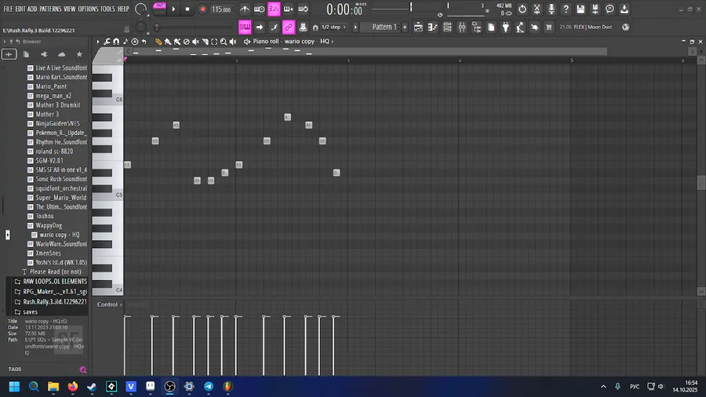Disable typing keyboard to piano
Image resolution: width=706 pixels, height=397 pixels.
click(x=245, y=27)
